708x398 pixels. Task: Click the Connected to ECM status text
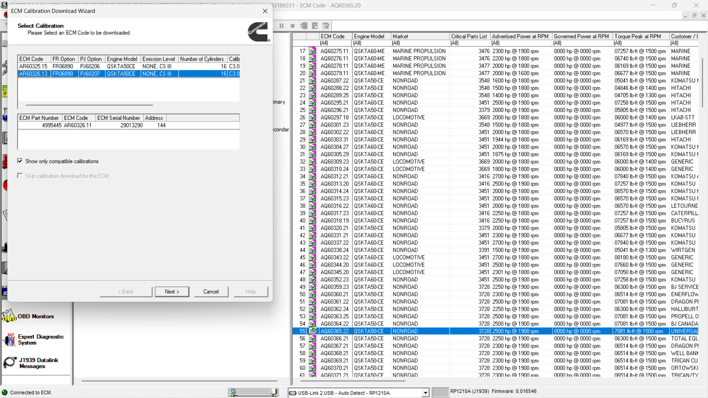31,392
